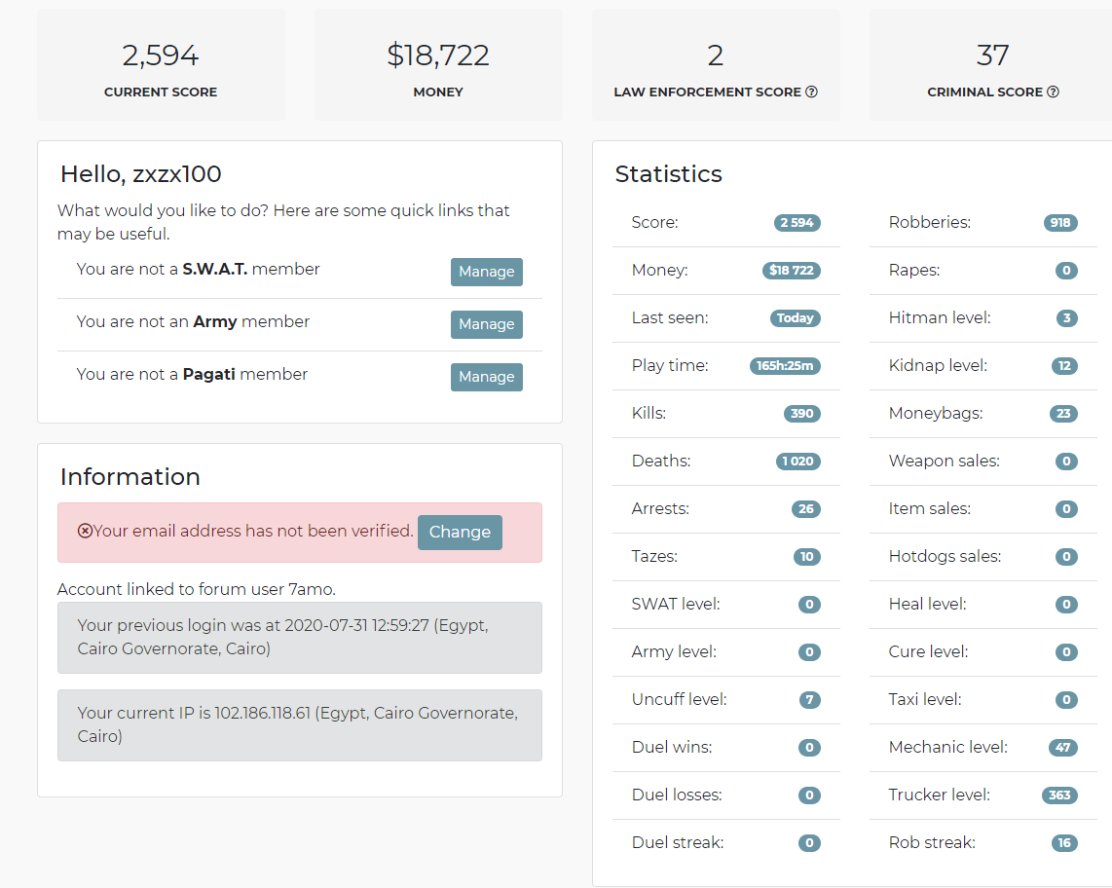Viewport: 1112px width, 888px height.
Task: Click the current IP information box
Action: [x=300, y=725]
